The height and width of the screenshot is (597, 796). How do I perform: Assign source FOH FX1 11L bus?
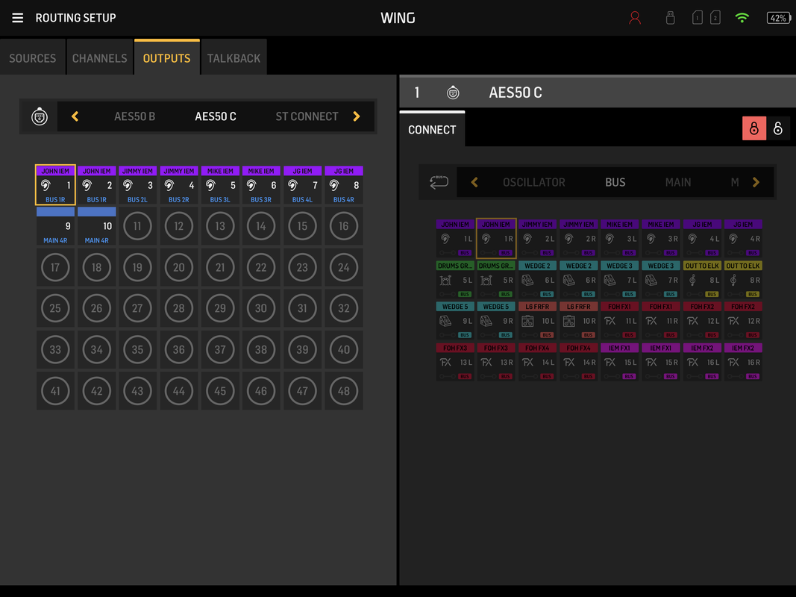[x=619, y=321]
